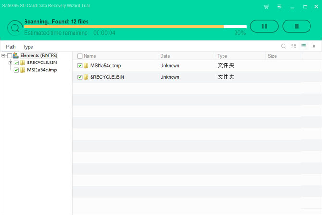Screen dimensions: 322x215
Task: Open the menu icon in the title bar
Action: [x=279, y=7]
